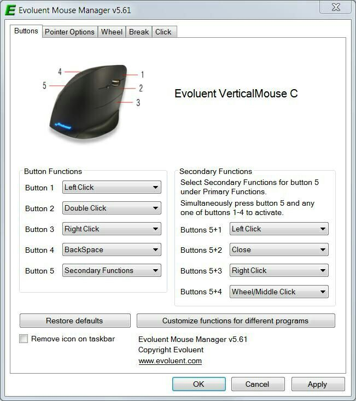Confirm settings with the OK button
The height and width of the screenshot is (401, 356).
(199, 384)
